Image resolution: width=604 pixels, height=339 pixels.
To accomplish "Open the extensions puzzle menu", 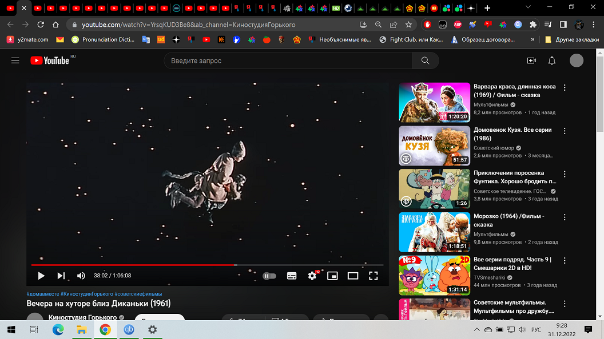I will [x=533, y=25].
